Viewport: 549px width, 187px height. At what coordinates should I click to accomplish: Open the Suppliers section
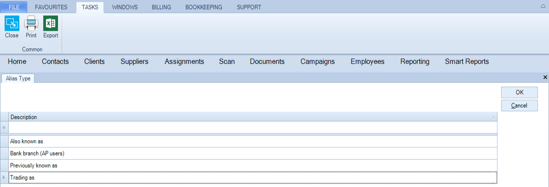[x=134, y=62]
